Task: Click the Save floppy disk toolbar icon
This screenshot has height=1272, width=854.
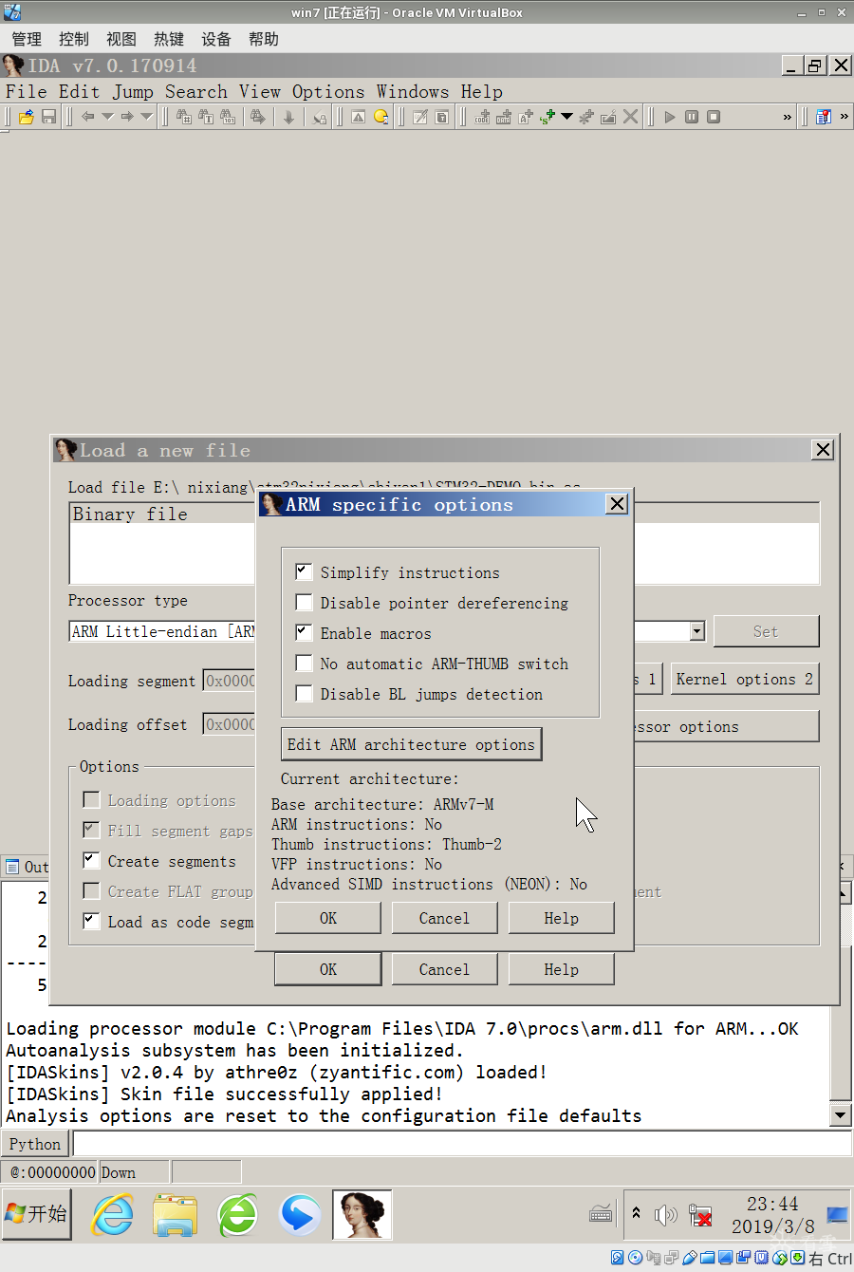Action: 48,117
